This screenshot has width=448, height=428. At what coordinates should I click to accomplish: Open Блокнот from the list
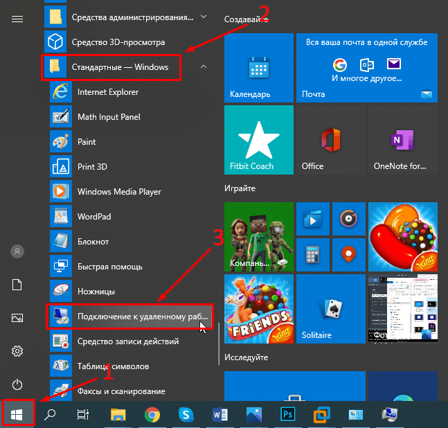[93, 242]
